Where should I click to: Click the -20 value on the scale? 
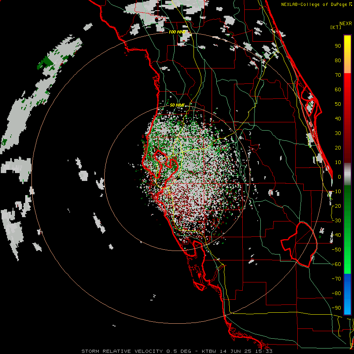pyautogui.click(x=336, y=206)
